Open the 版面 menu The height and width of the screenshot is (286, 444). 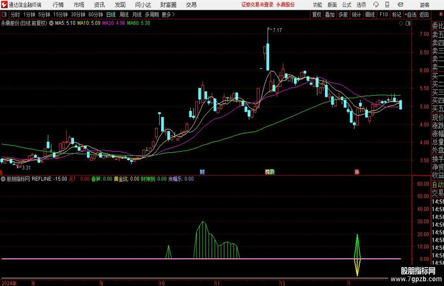click(332, 5)
